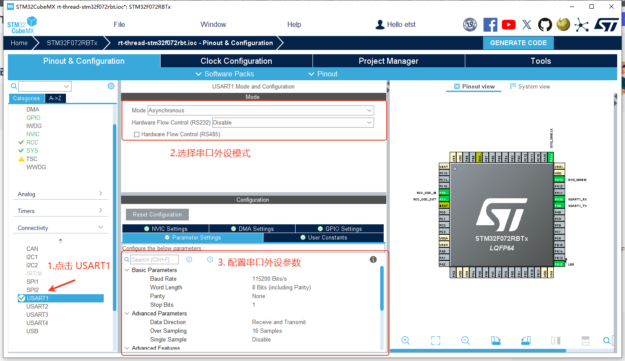Collapse the Advanced Parameters group

point(127,313)
